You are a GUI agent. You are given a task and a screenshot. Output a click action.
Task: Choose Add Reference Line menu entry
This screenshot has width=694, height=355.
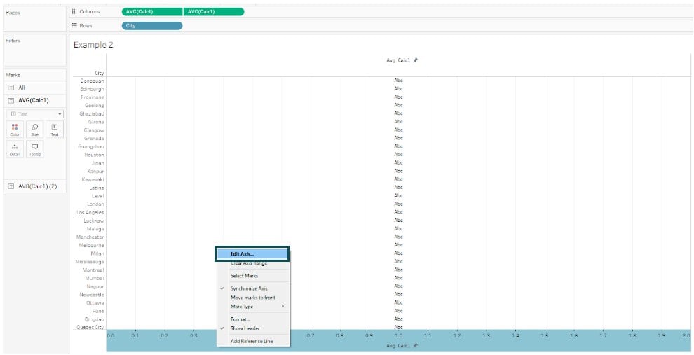pos(252,341)
